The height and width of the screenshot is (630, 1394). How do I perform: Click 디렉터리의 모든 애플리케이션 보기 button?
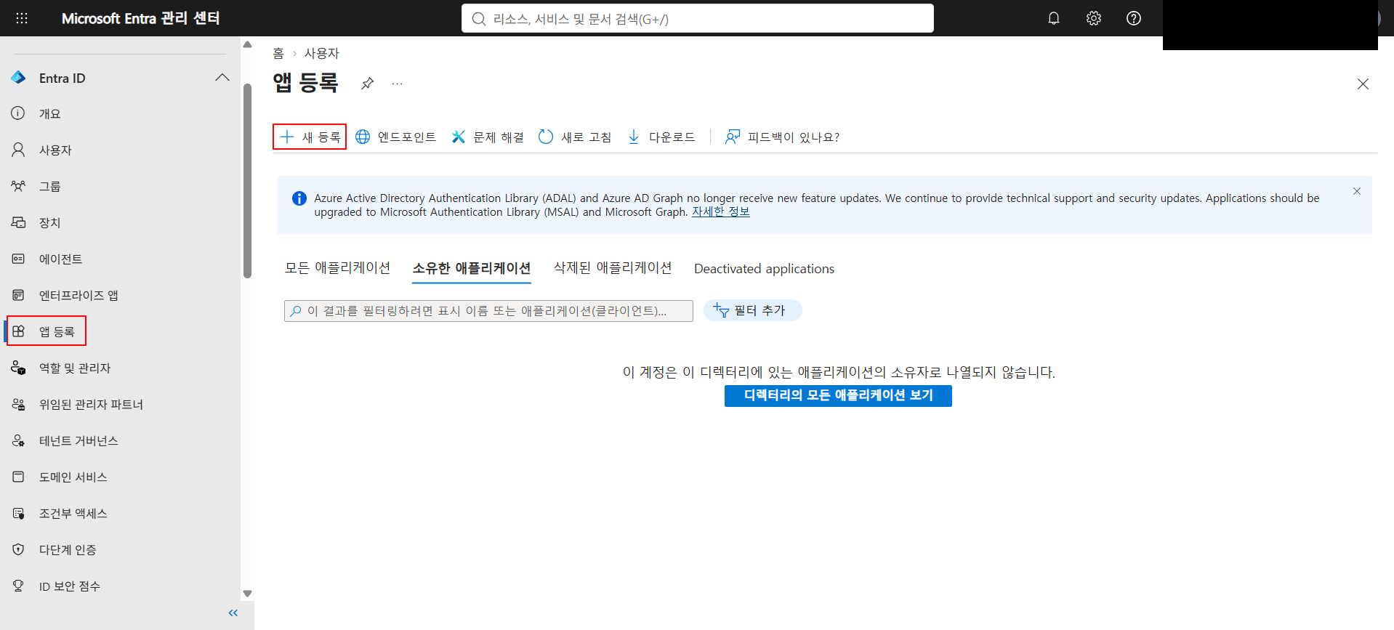(838, 395)
